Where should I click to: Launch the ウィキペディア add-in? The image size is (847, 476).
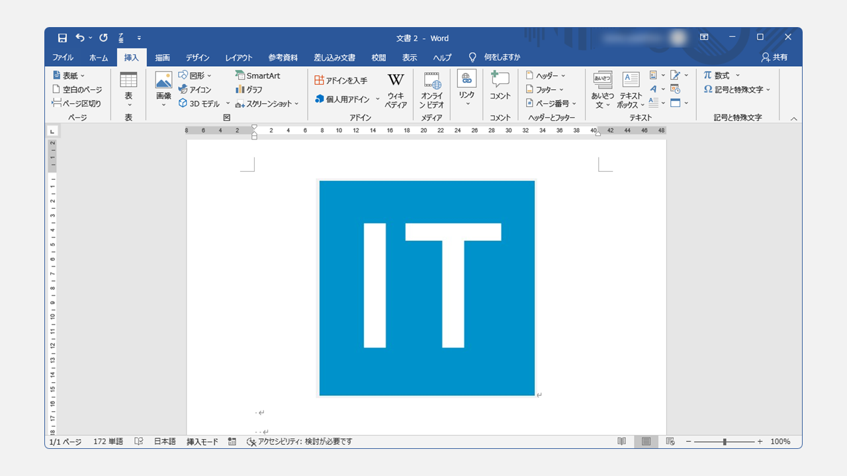(x=396, y=90)
